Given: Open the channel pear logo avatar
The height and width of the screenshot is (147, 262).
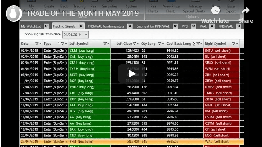Looking at the screenshot, I should [13, 13].
